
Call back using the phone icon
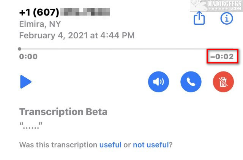click(x=191, y=82)
